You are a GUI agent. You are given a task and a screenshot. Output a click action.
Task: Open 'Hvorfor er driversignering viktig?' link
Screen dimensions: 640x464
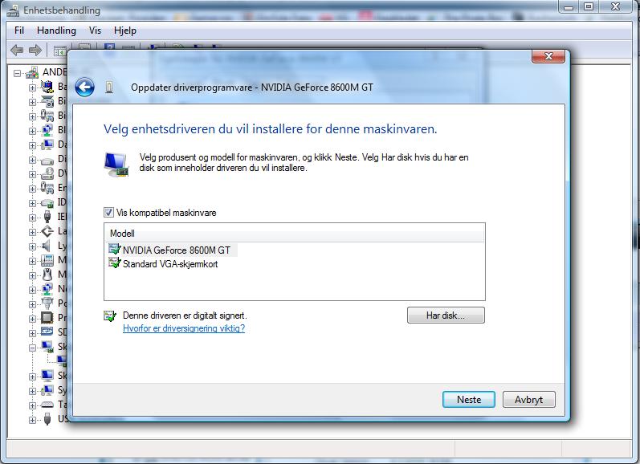[184, 328]
